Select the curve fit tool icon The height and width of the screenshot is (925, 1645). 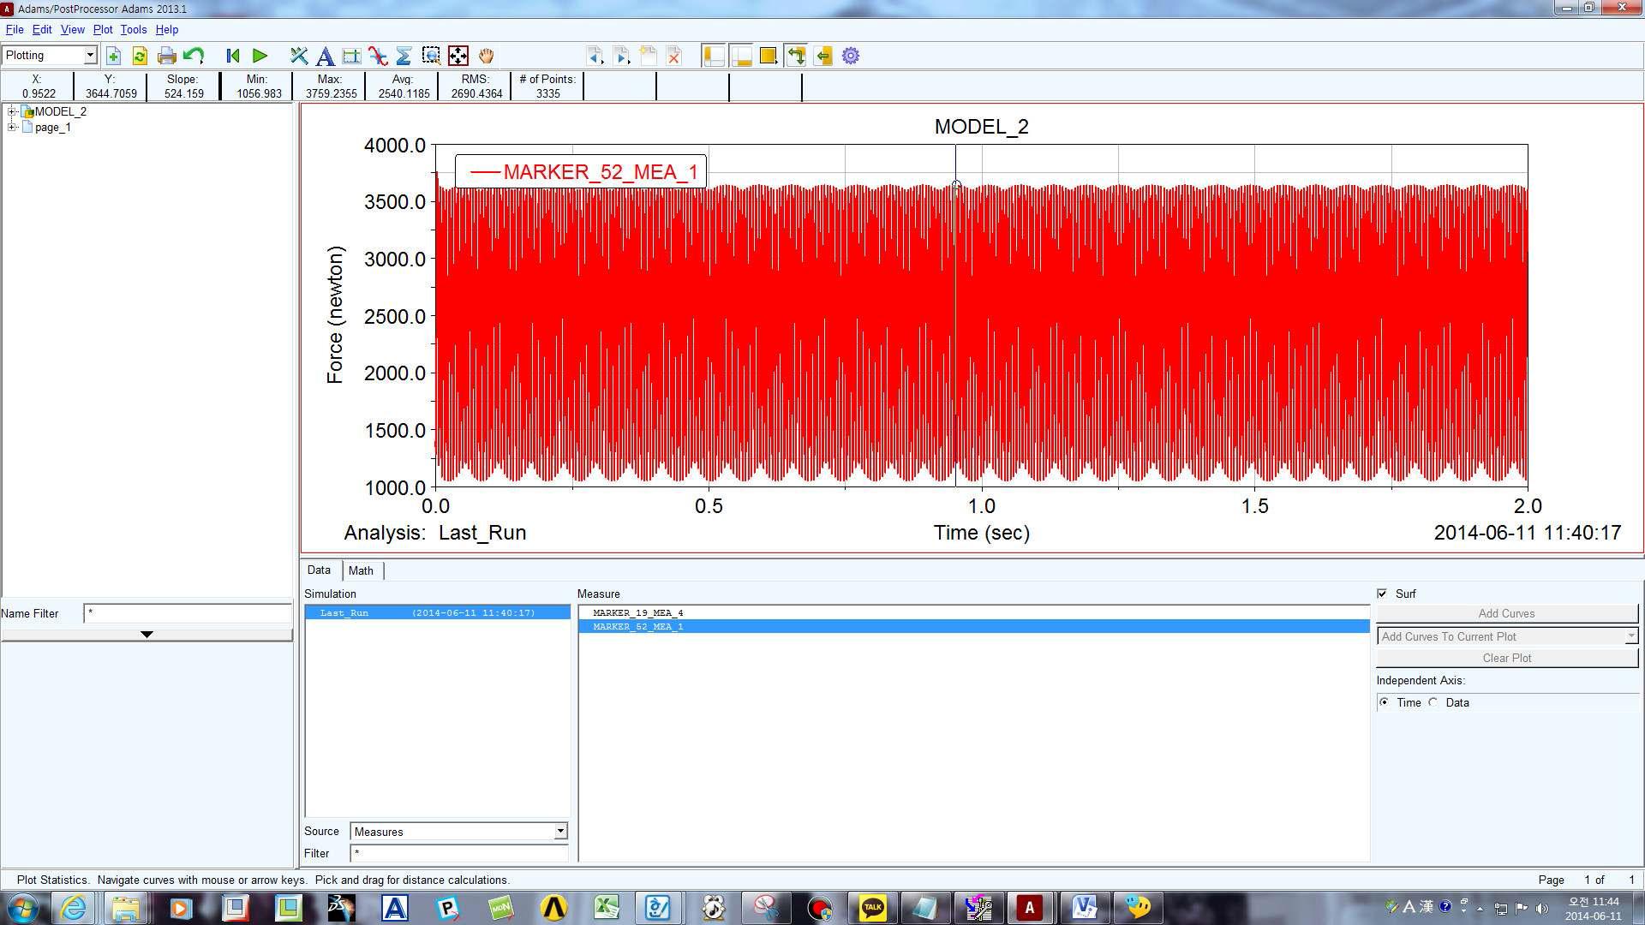tap(379, 56)
